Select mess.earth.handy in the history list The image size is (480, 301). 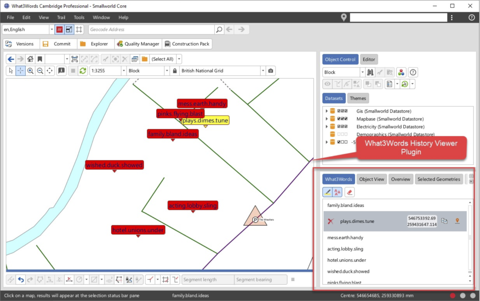point(345,237)
